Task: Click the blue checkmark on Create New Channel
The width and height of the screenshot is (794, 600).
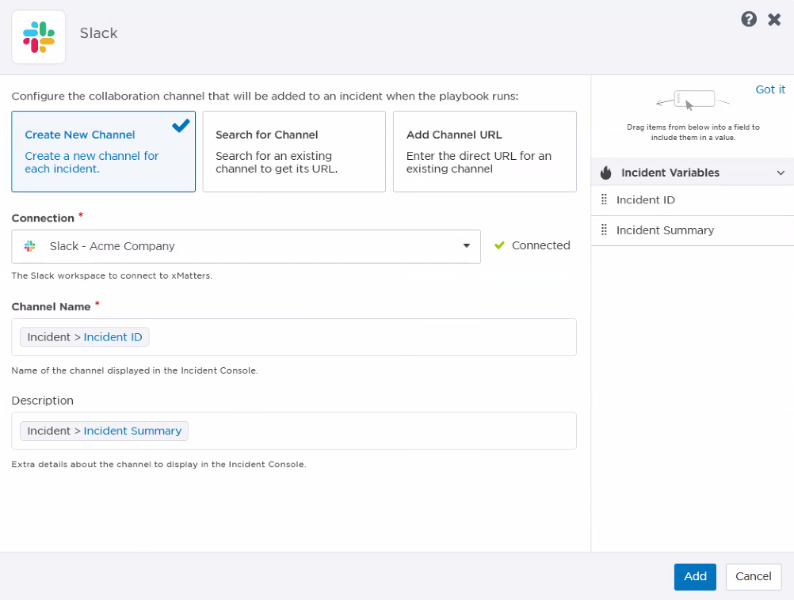Action: [181, 125]
